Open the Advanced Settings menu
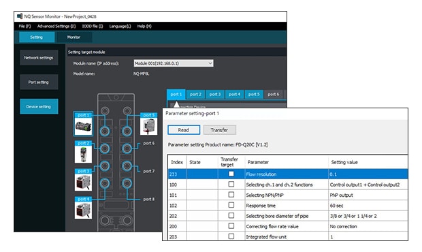The image size is (422, 252). point(56,26)
